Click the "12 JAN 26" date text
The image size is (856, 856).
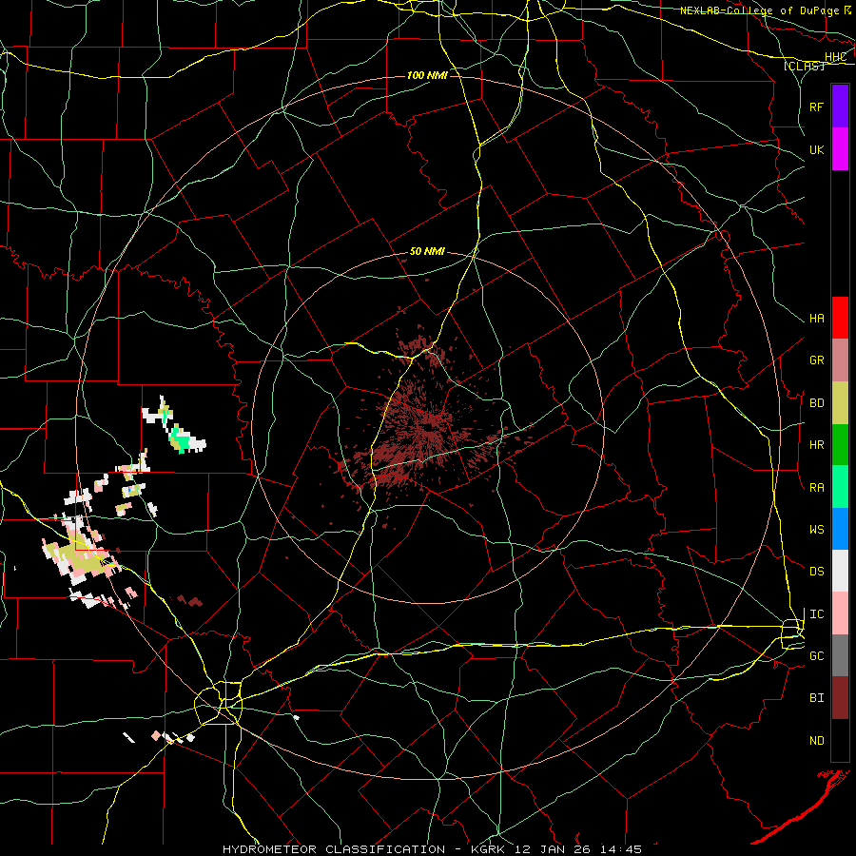tap(553, 849)
